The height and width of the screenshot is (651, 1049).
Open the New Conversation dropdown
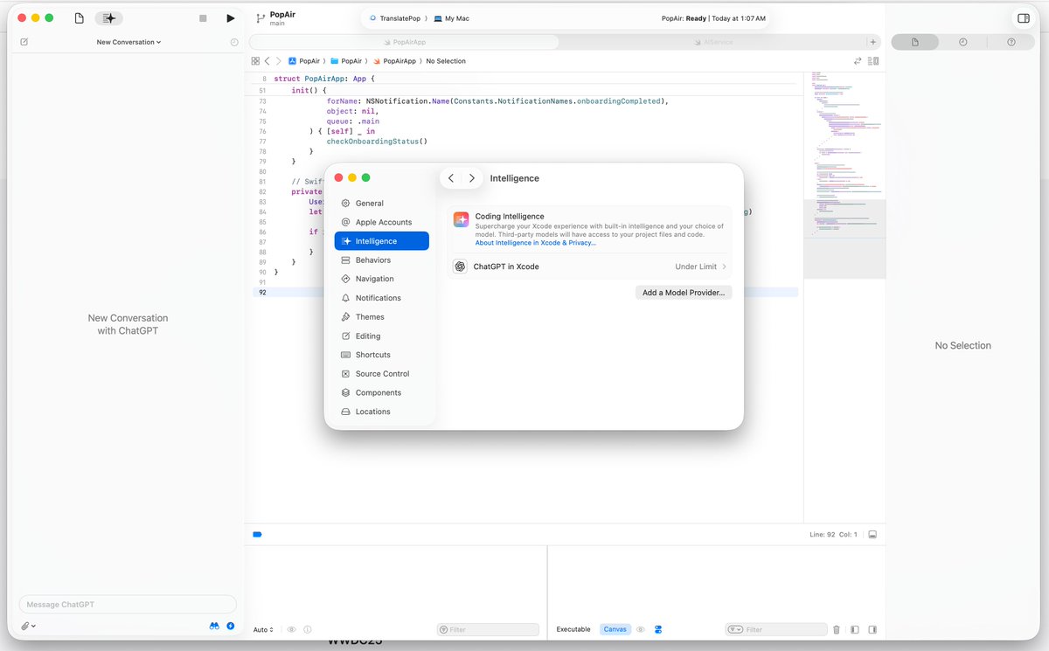(129, 42)
